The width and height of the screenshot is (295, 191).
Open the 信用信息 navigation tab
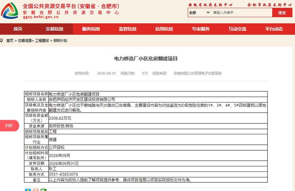164,29
